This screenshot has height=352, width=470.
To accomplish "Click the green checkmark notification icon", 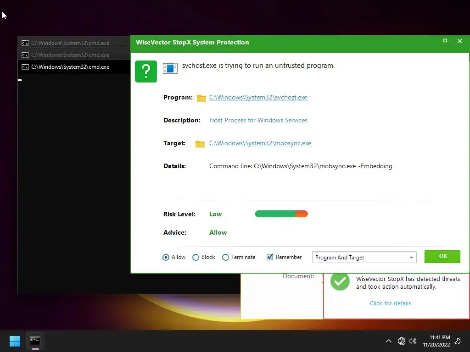I will pyautogui.click(x=340, y=281).
